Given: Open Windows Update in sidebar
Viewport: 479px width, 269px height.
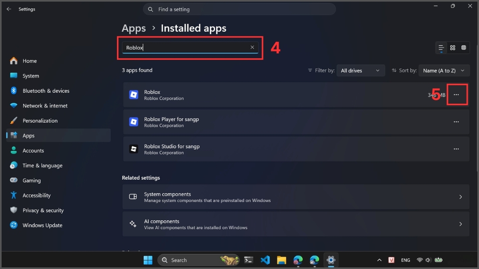Looking at the screenshot, I should tap(58, 225).
